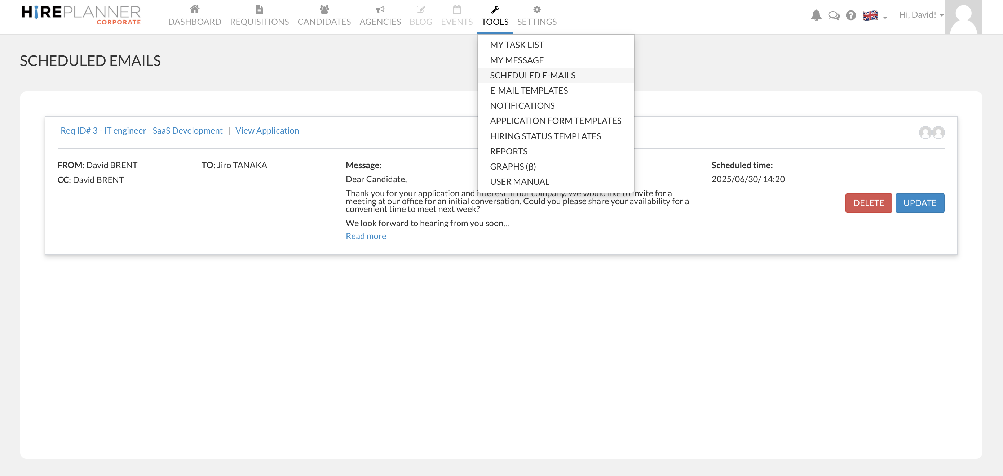Click the View Application link
The height and width of the screenshot is (476, 1003).
[267, 130]
